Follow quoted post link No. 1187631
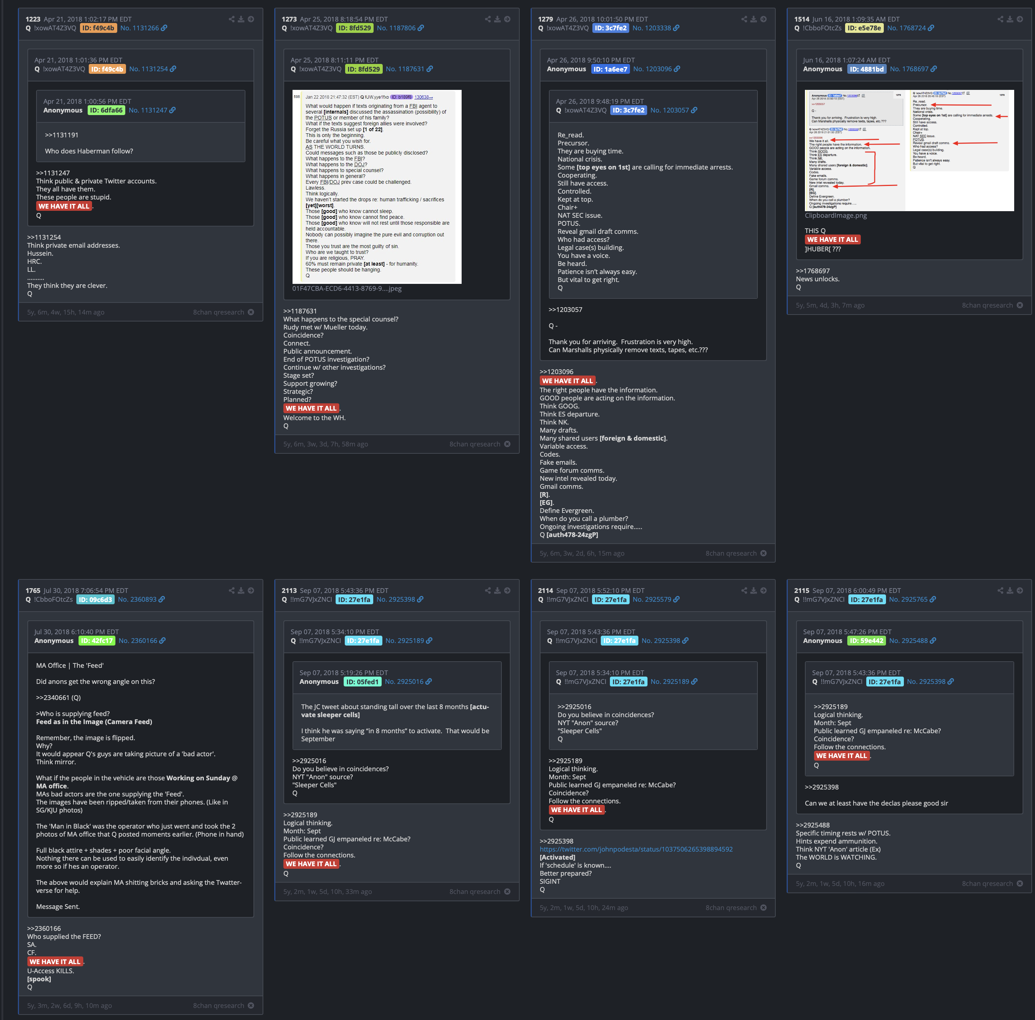 pos(409,69)
